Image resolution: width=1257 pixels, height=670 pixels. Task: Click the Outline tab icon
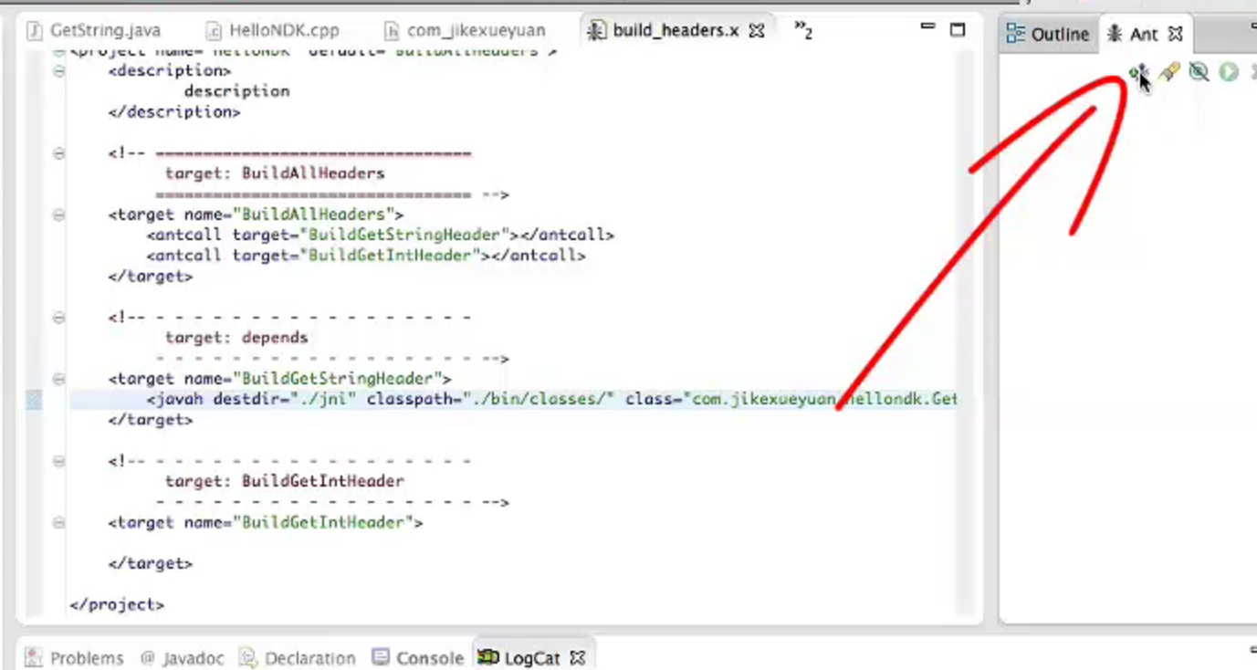[x=1015, y=34]
